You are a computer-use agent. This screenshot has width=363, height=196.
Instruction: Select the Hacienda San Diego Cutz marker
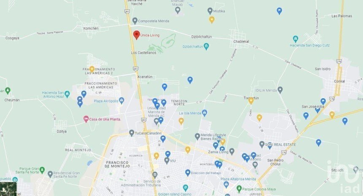295,39
